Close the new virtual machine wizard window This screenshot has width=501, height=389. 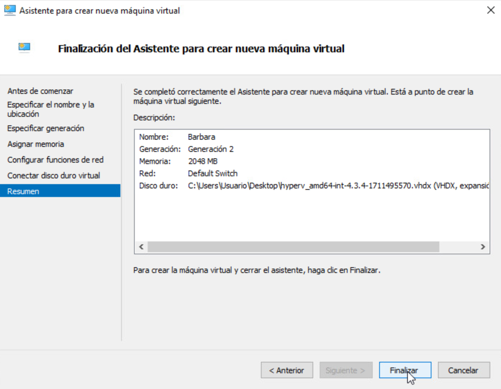[x=491, y=10]
